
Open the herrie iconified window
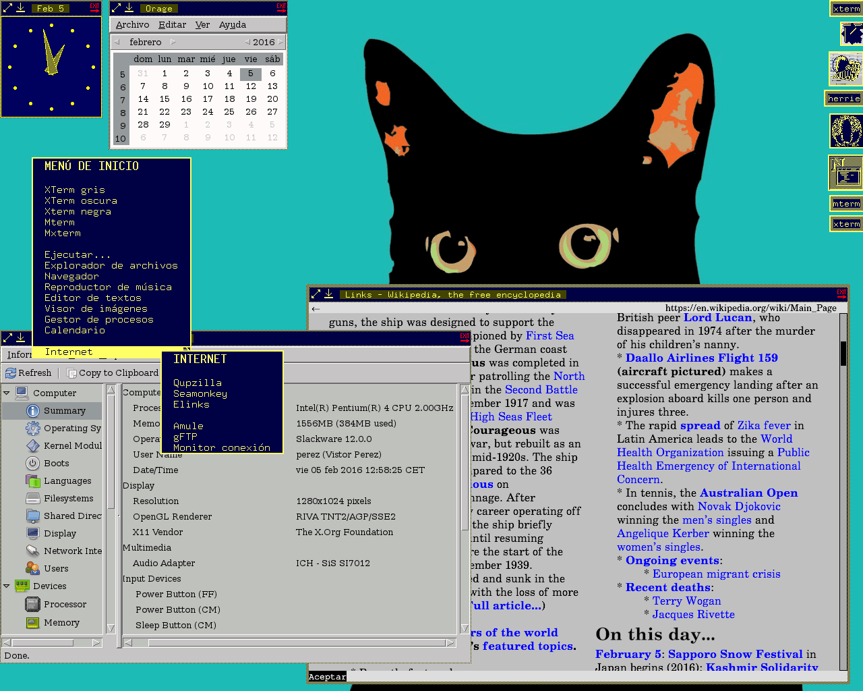(843, 99)
